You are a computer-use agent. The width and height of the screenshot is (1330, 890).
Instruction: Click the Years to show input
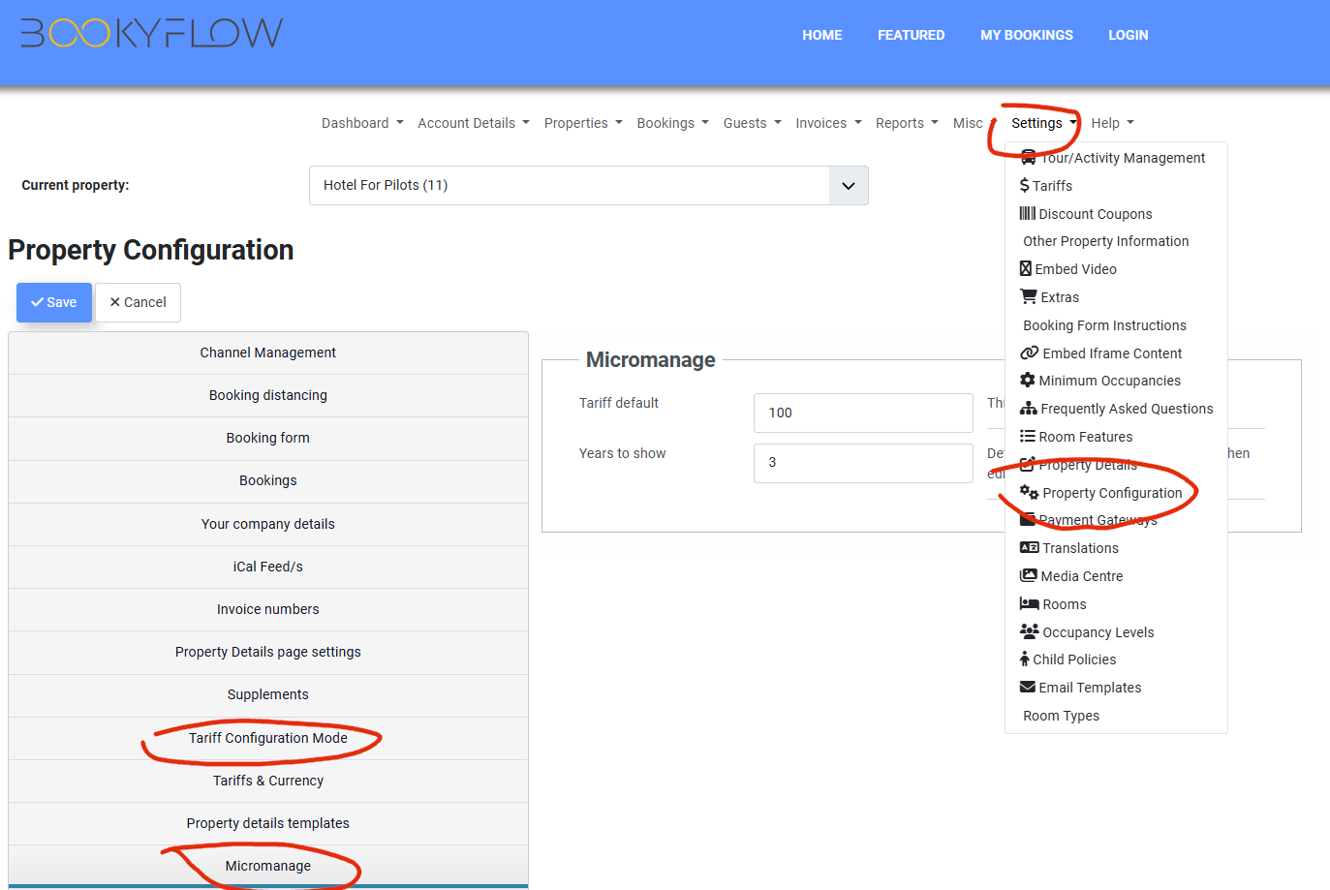click(863, 463)
